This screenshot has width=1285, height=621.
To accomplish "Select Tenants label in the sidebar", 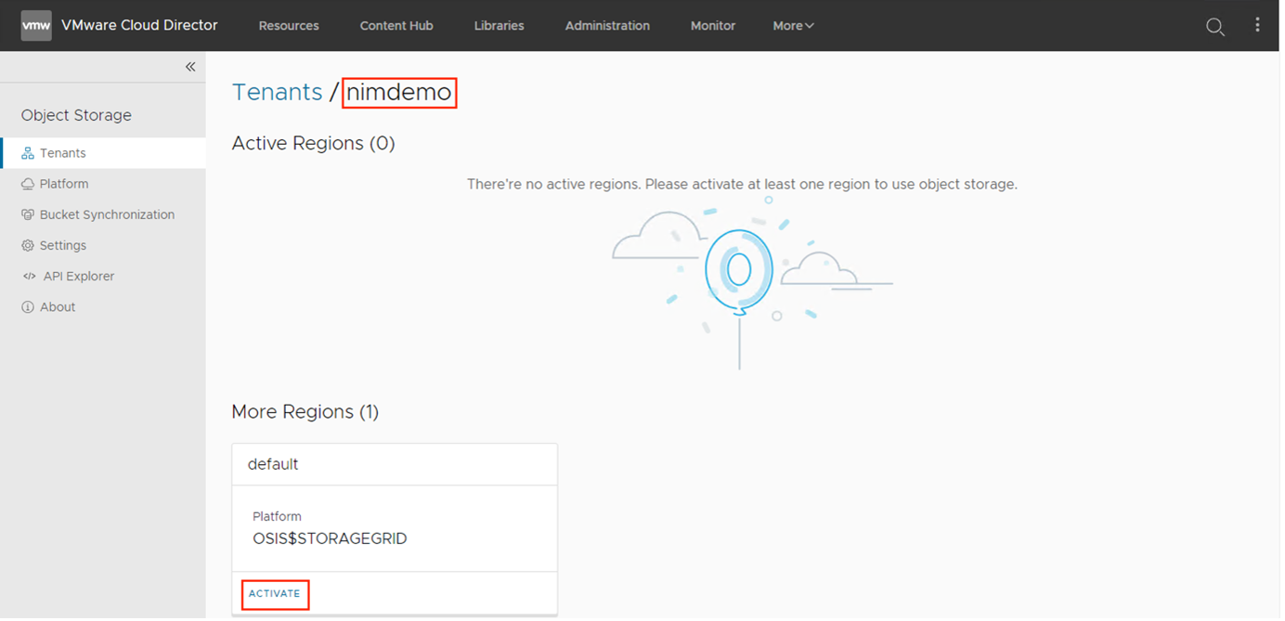I will [x=63, y=153].
